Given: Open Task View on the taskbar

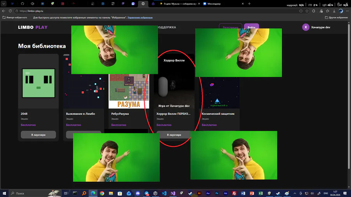Looking at the screenshot, I should coord(66,193).
